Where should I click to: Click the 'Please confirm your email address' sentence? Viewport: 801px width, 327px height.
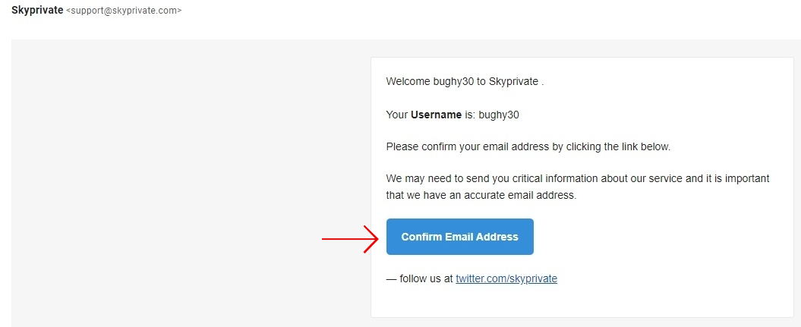pos(528,147)
